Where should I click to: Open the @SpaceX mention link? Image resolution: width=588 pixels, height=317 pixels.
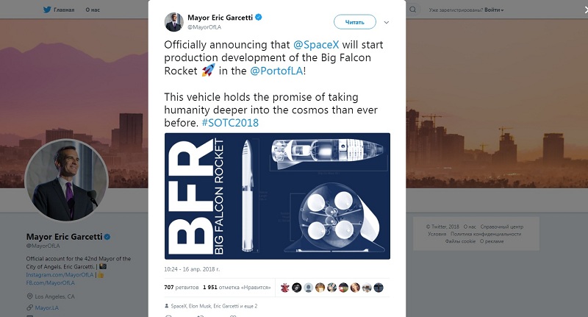[x=316, y=45]
